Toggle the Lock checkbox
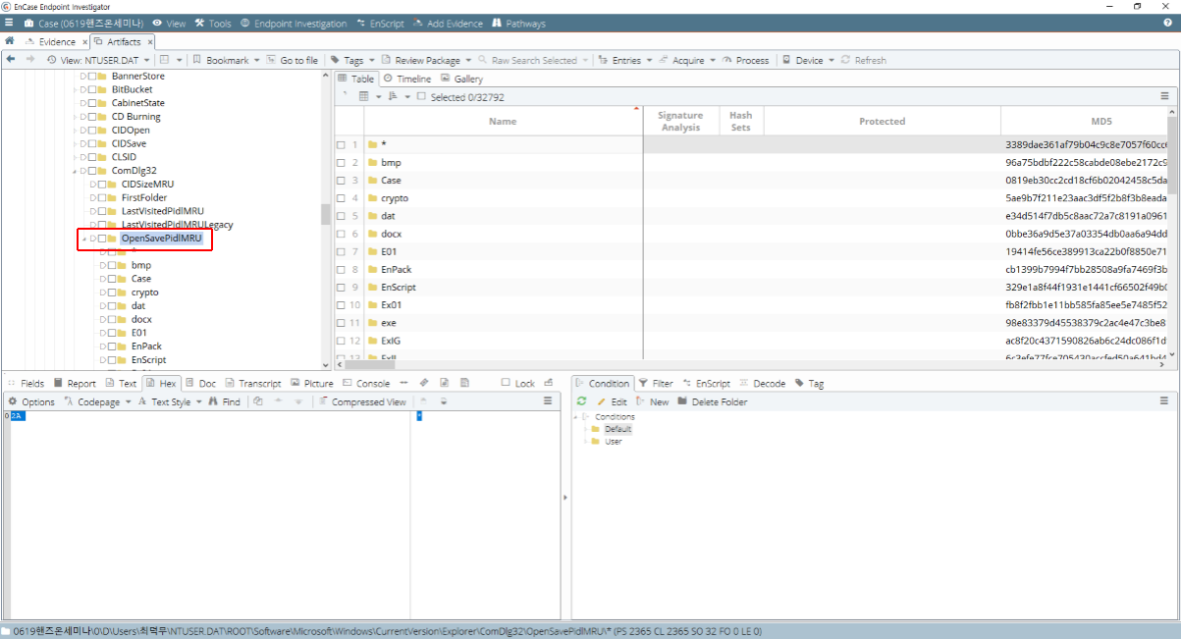 click(506, 383)
